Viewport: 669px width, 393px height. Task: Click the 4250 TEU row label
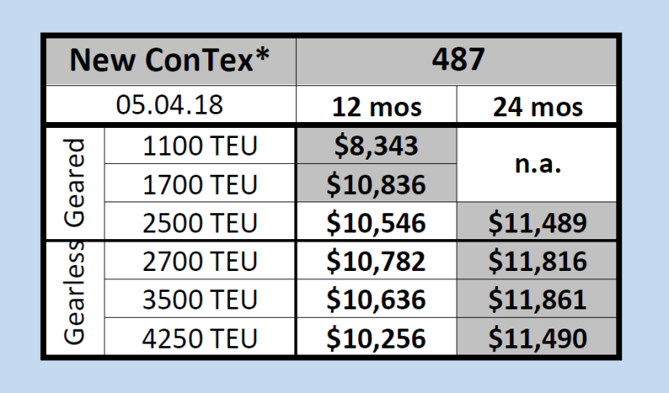click(x=199, y=339)
